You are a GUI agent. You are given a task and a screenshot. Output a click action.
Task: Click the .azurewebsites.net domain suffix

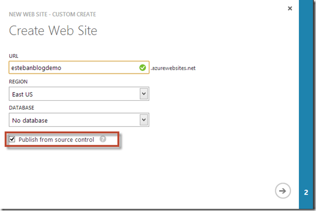click(173, 68)
